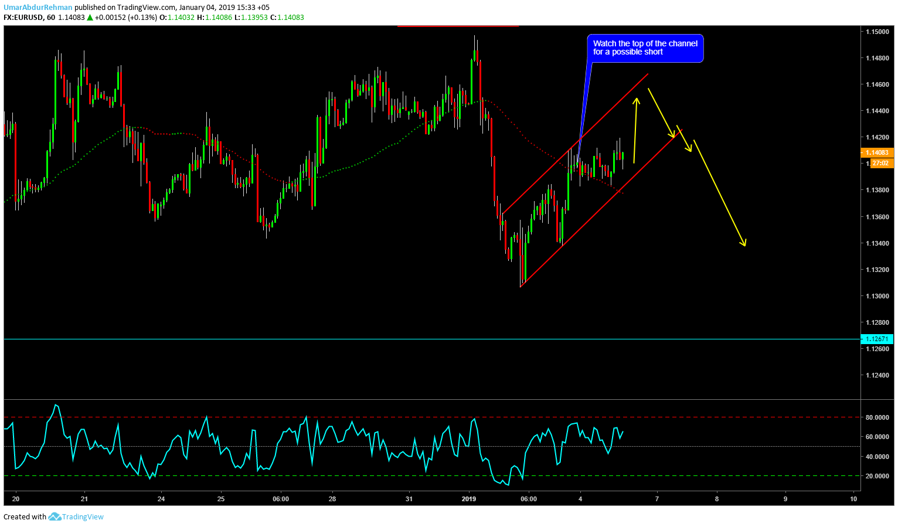Image resolution: width=898 pixels, height=527 pixels.
Task: Click the publish date January 04, 2019
Action: 207,8
